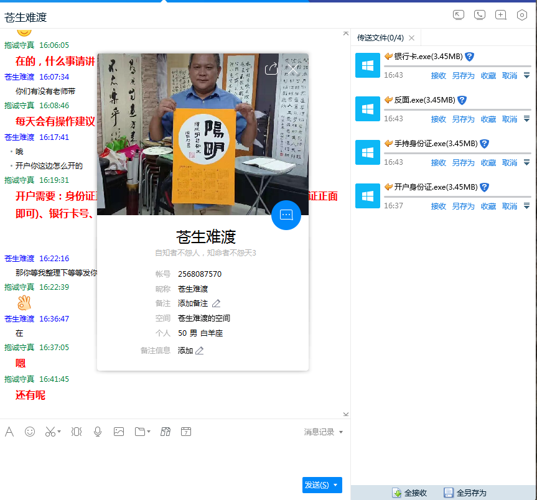
Task: Open remote desktop control icon in header
Action: click(458, 15)
